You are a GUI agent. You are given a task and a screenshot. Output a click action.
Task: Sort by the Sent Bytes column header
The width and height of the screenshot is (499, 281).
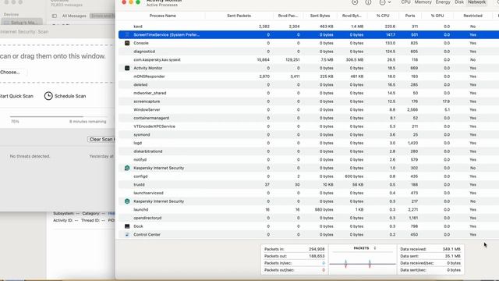click(x=320, y=16)
